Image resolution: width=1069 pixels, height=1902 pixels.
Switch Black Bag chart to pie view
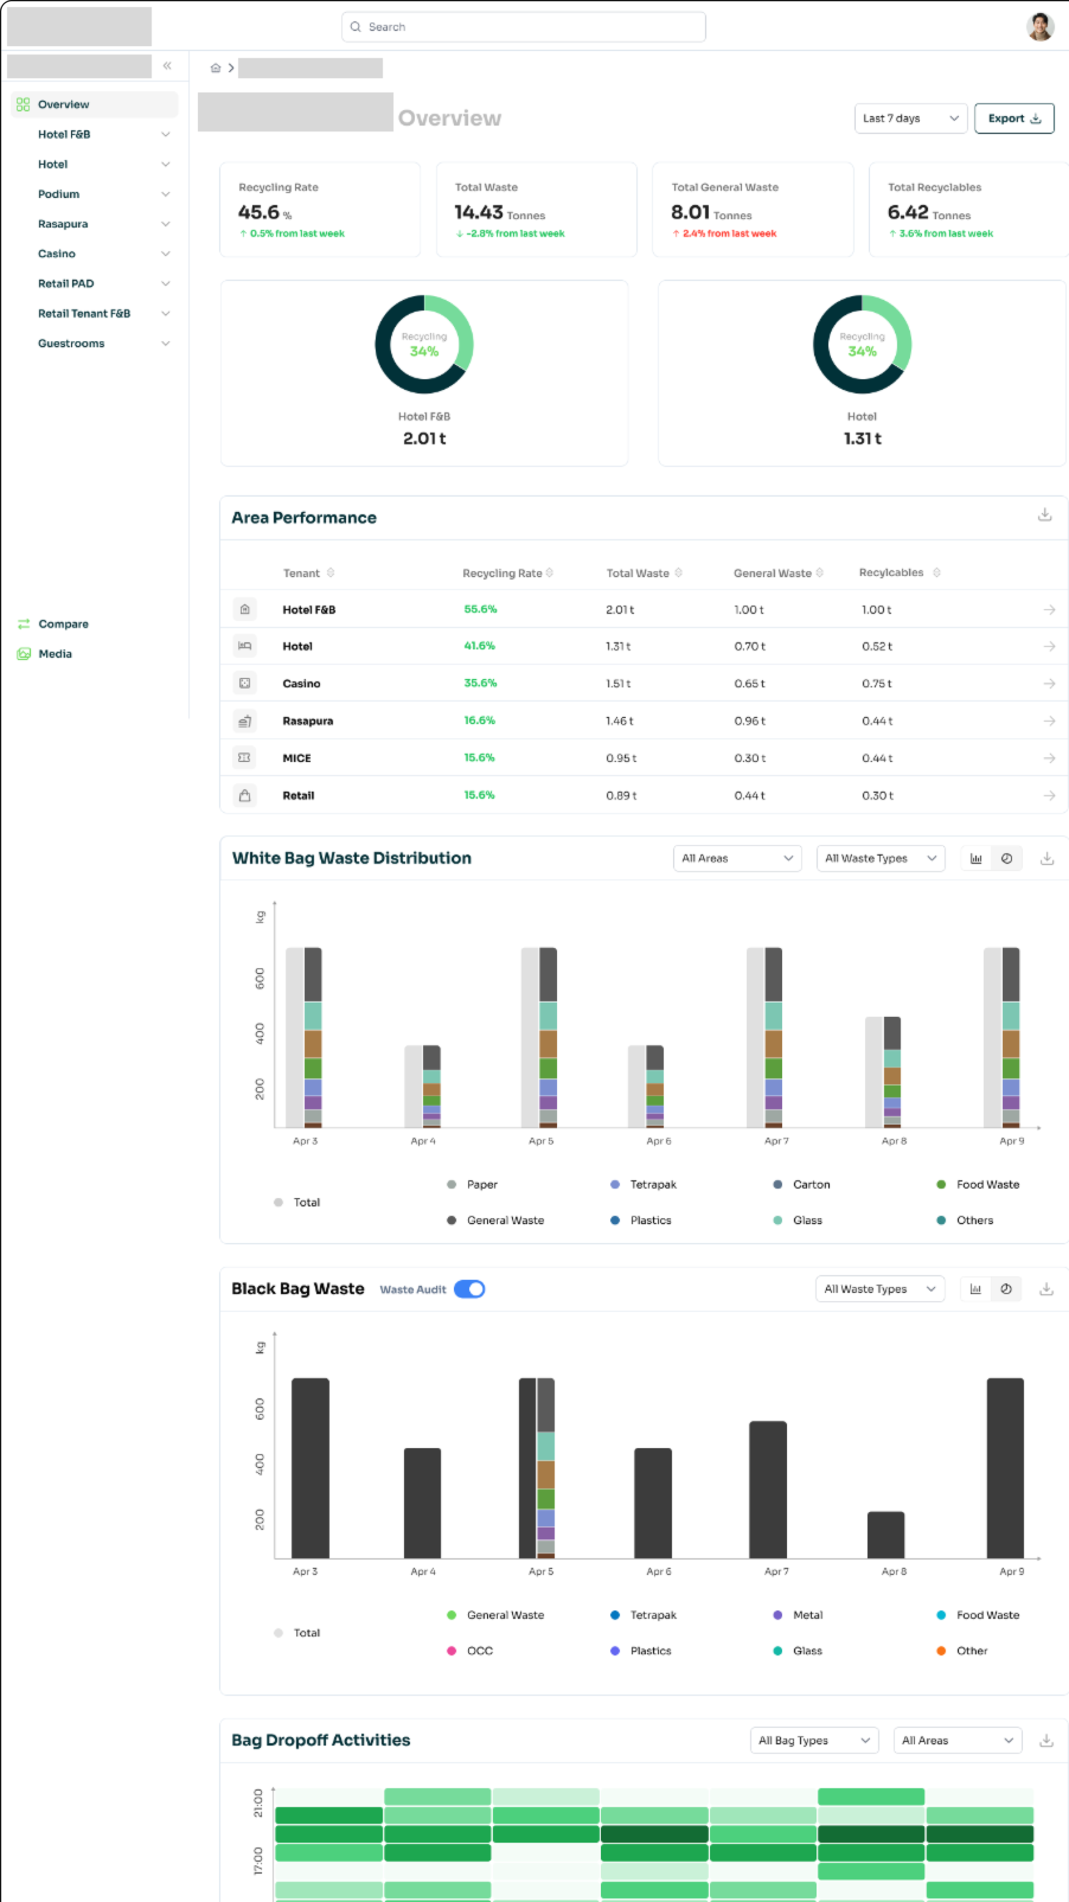(1006, 1288)
